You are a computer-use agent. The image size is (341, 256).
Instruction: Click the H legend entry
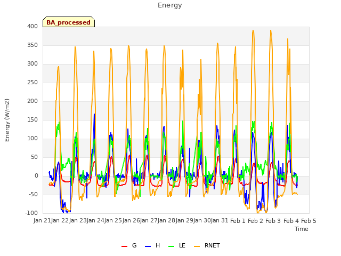point(152,245)
